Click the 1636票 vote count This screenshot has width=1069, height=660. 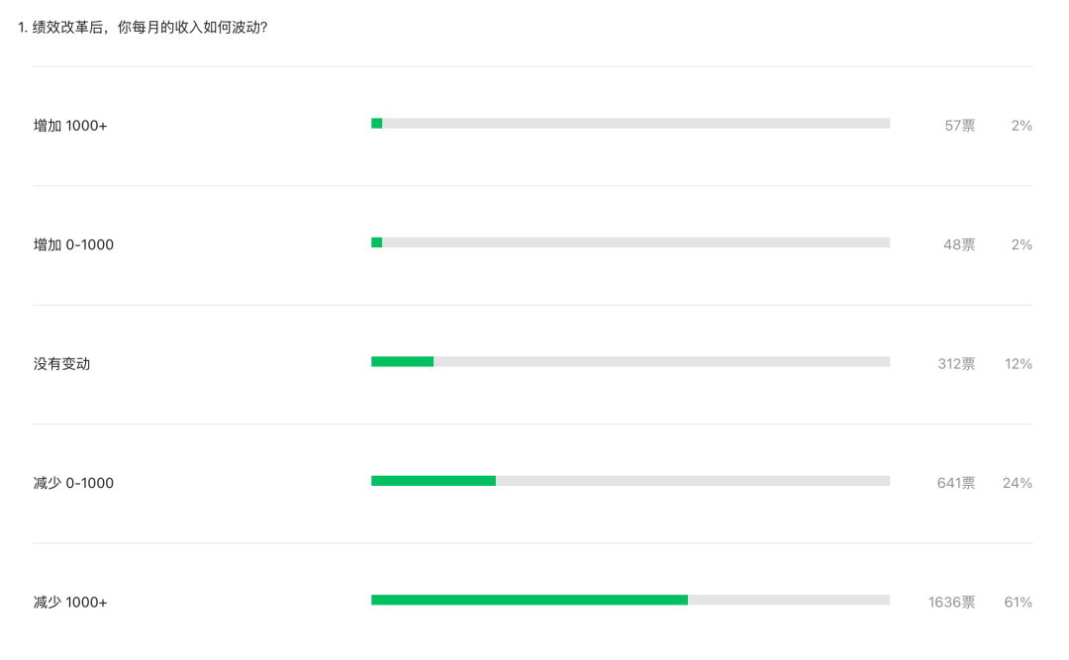[x=951, y=602]
